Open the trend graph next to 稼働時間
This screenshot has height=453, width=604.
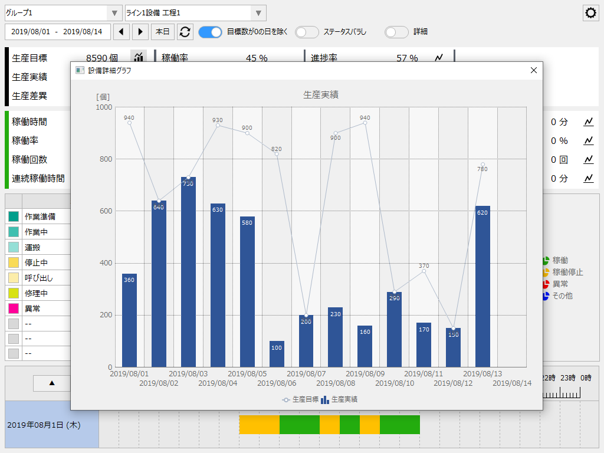click(x=589, y=122)
